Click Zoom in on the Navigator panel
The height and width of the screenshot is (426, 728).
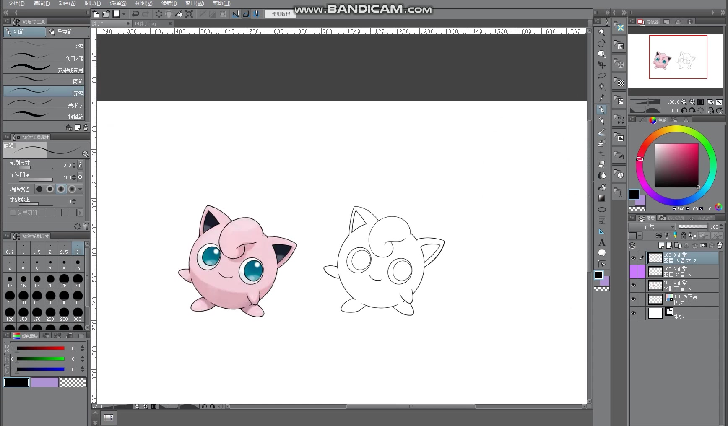(692, 102)
